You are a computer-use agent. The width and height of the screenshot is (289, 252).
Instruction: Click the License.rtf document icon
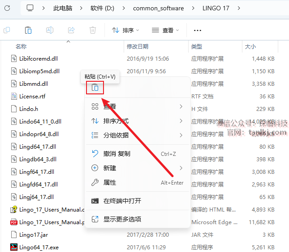pyautogui.click(x=14, y=96)
